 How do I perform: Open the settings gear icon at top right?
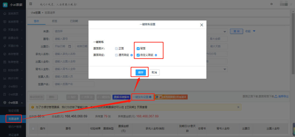coord(272,4)
